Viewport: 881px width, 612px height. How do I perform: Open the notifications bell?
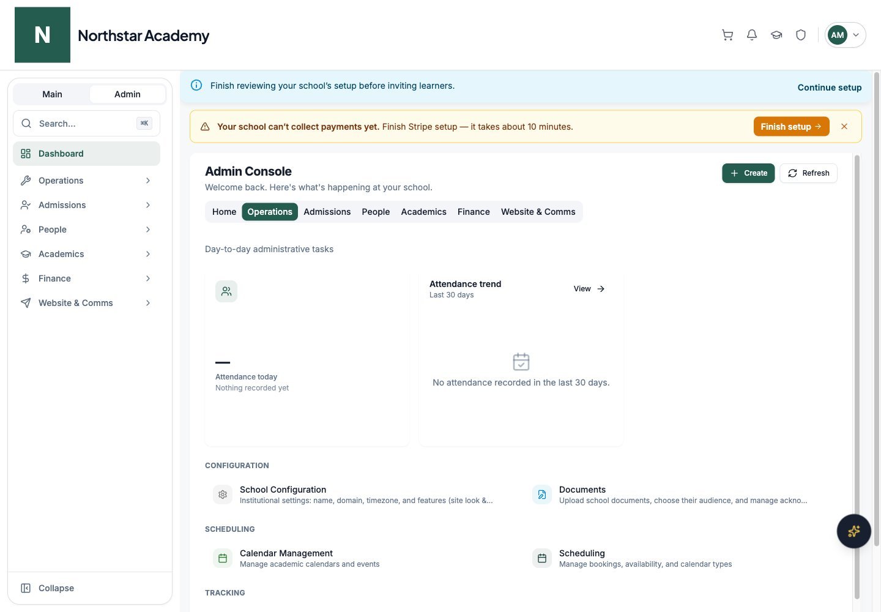point(752,35)
